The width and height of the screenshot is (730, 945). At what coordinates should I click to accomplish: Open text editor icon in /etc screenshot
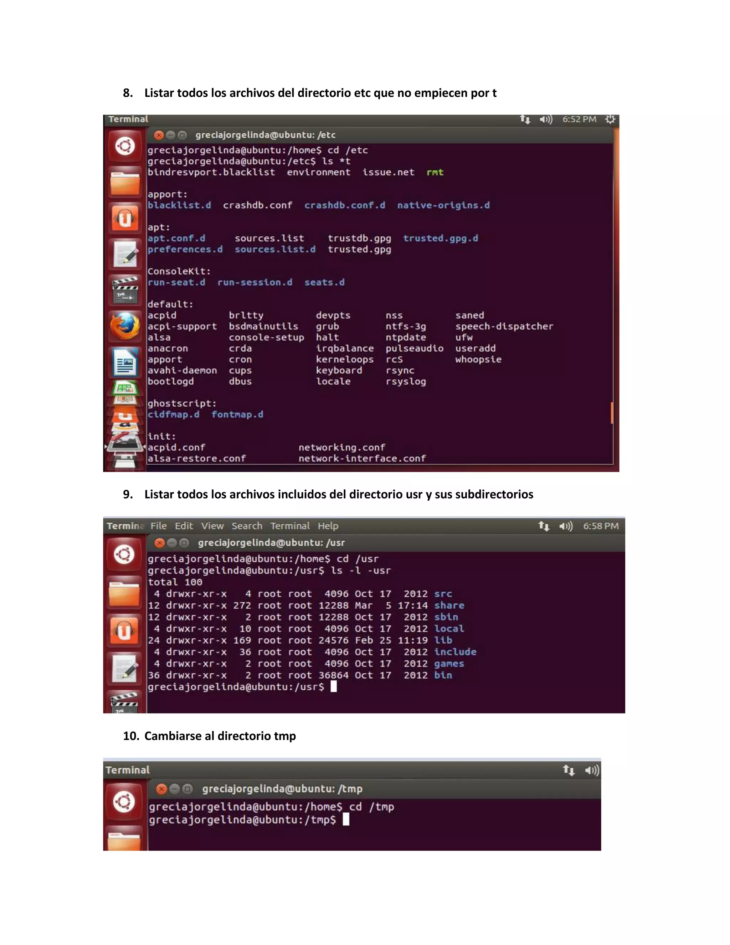[x=125, y=254]
